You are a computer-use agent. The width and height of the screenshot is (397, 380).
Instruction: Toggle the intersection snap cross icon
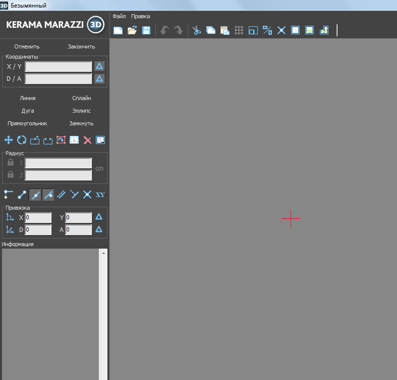tap(87, 195)
